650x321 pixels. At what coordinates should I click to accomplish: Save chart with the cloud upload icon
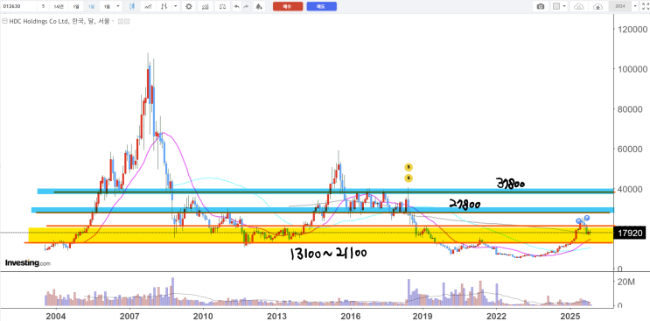[x=598, y=6]
